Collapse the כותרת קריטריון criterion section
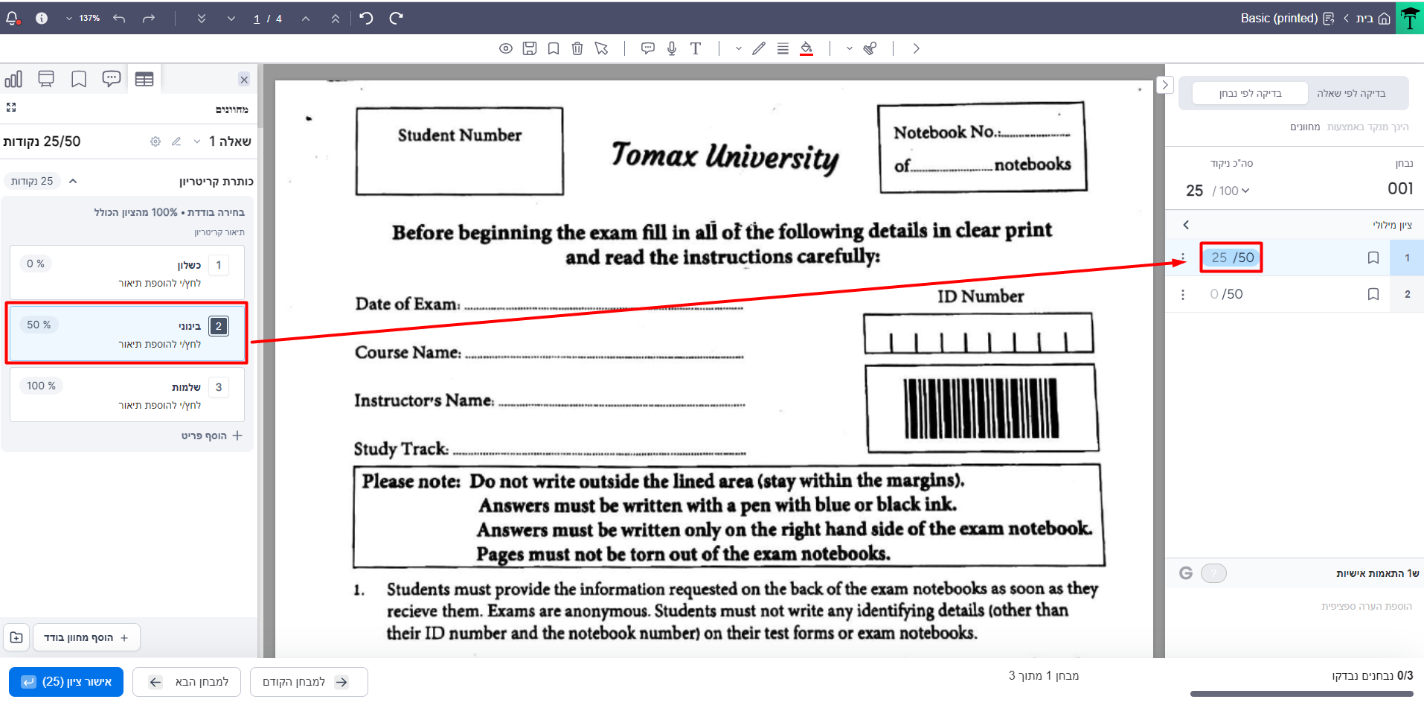Screen dimensions: 1424x705 [x=73, y=181]
